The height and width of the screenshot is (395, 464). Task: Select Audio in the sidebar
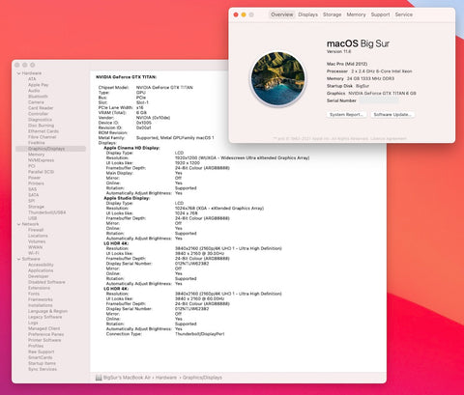coord(34,91)
